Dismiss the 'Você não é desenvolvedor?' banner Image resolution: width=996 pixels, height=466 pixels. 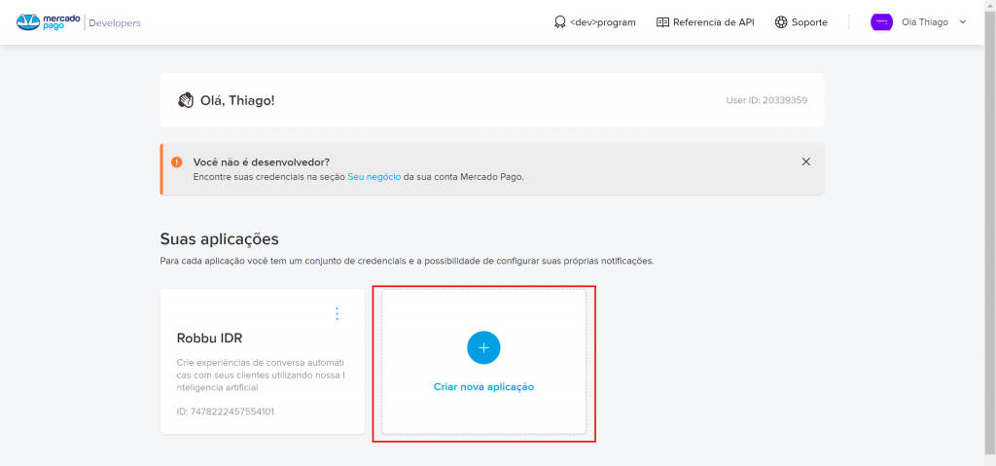(805, 161)
